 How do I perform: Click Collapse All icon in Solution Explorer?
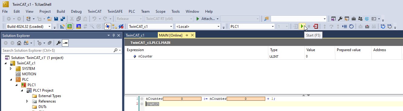(49, 43)
